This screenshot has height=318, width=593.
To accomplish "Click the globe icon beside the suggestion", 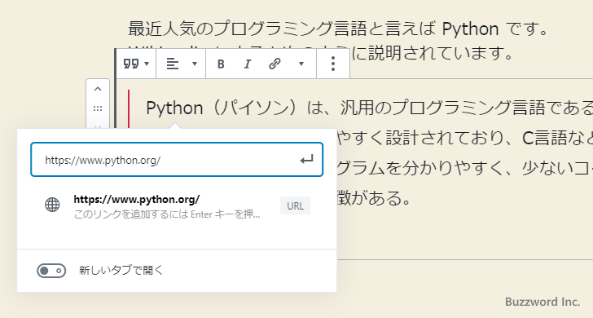I will click(52, 205).
